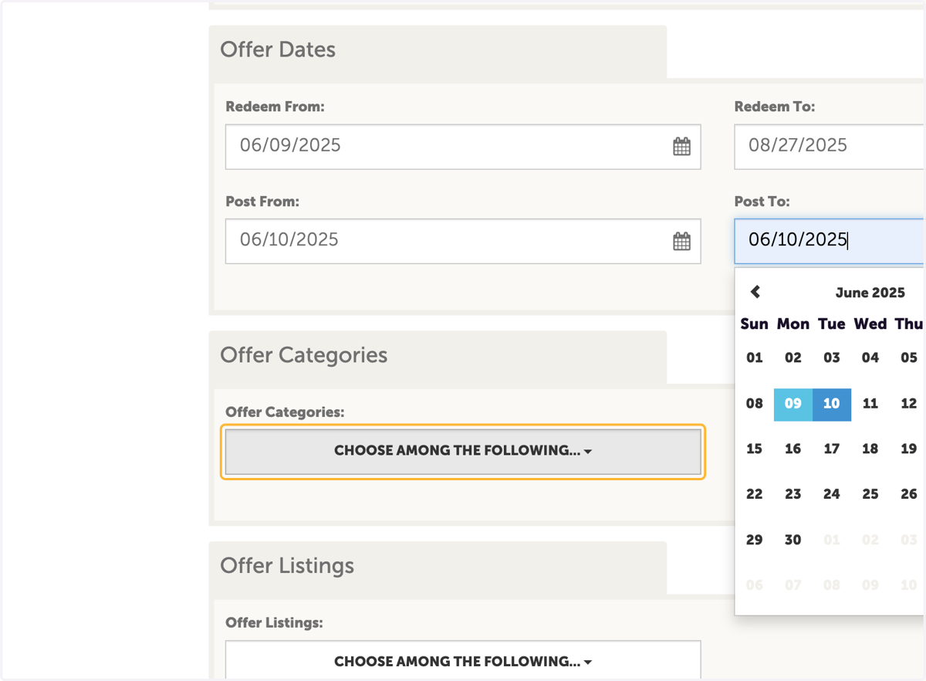
Task: Click the Redeem From: label
Action: click(275, 107)
